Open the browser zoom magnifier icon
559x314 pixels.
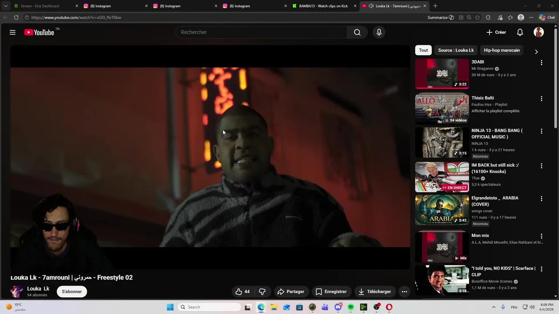pyautogui.click(x=469, y=17)
